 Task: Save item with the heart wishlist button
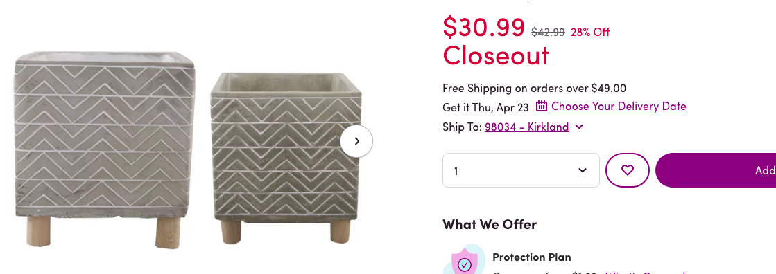click(x=627, y=170)
